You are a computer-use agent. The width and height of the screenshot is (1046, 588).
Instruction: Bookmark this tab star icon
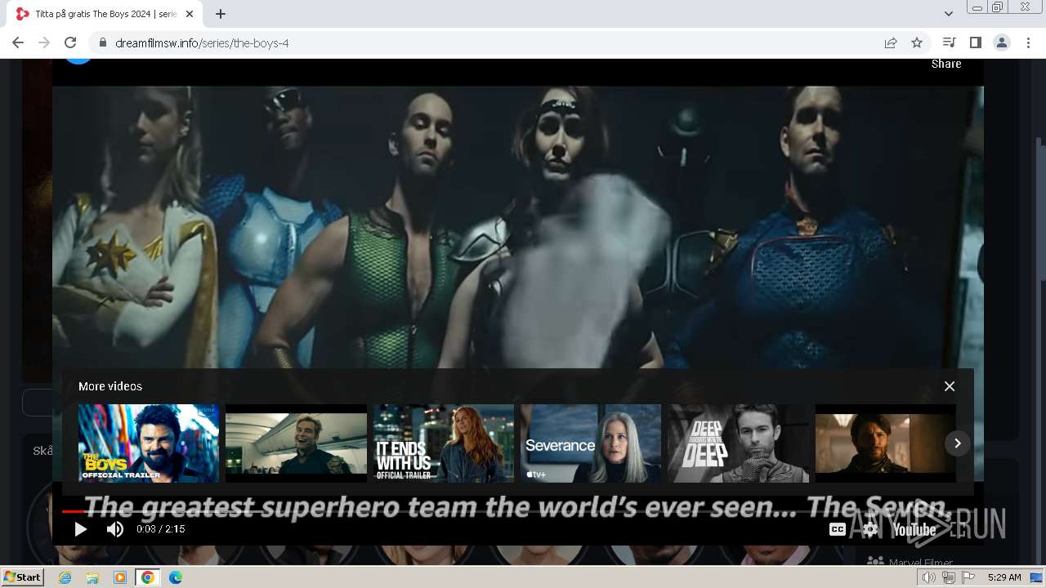917,42
